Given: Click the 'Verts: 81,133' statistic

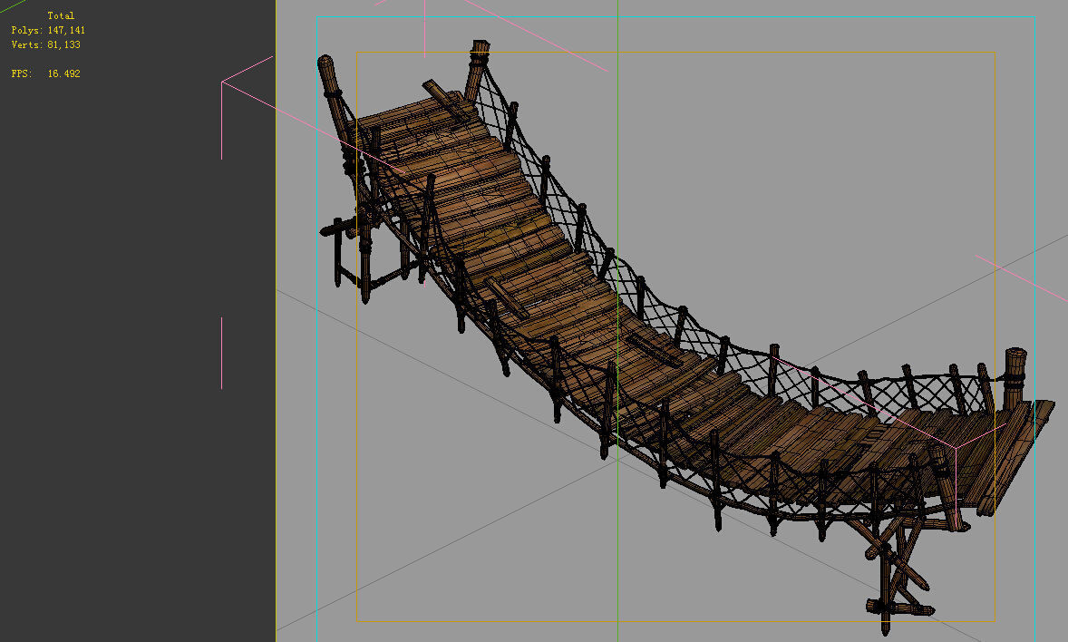Looking at the screenshot, I should click(45, 44).
